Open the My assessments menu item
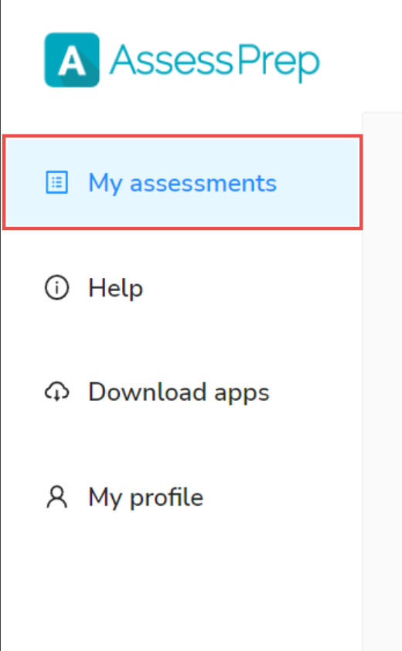This screenshot has width=402, height=651. tap(182, 182)
